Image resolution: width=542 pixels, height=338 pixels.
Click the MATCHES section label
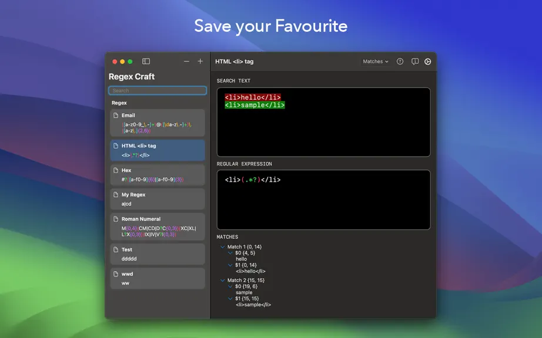click(227, 237)
